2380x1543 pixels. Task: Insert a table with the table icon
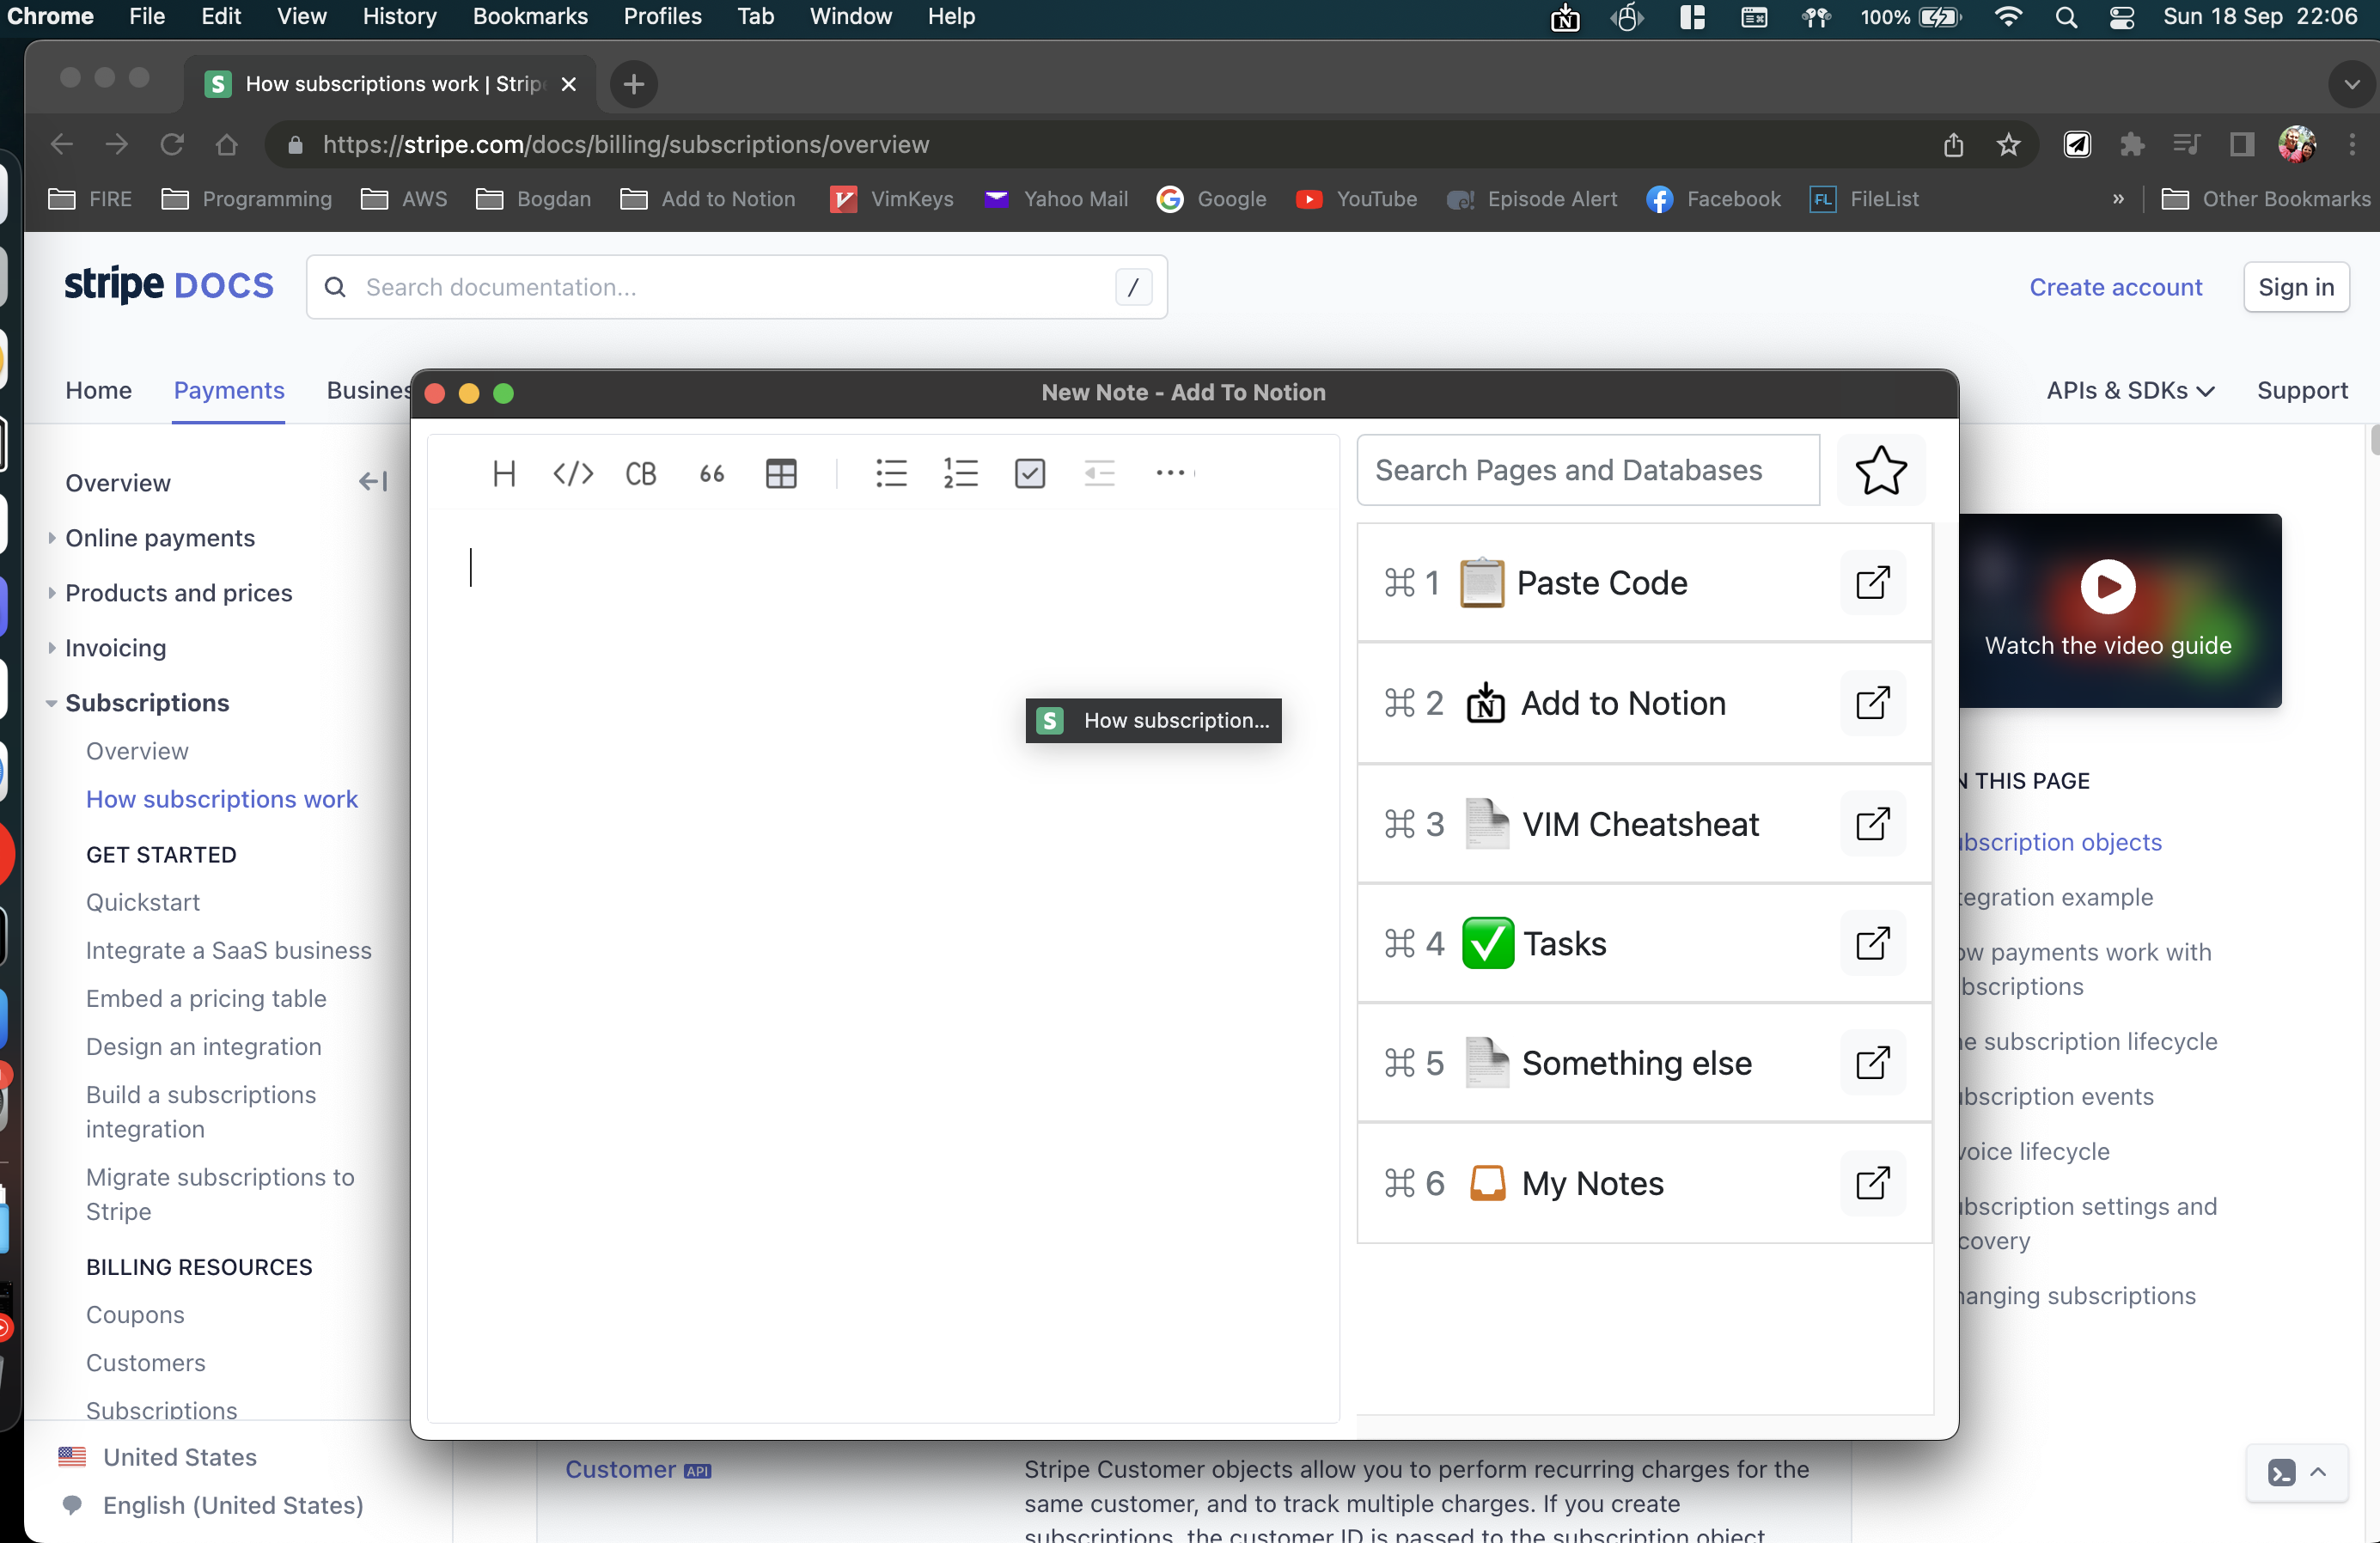pos(781,473)
